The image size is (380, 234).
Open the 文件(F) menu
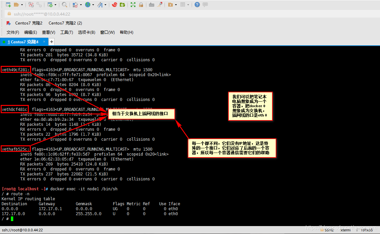pos(13,32)
